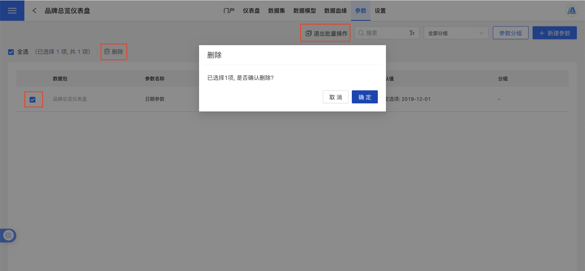This screenshot has height=271, width=585.
Task: Click the magnifier search icon
Action: tap(361, 33)
